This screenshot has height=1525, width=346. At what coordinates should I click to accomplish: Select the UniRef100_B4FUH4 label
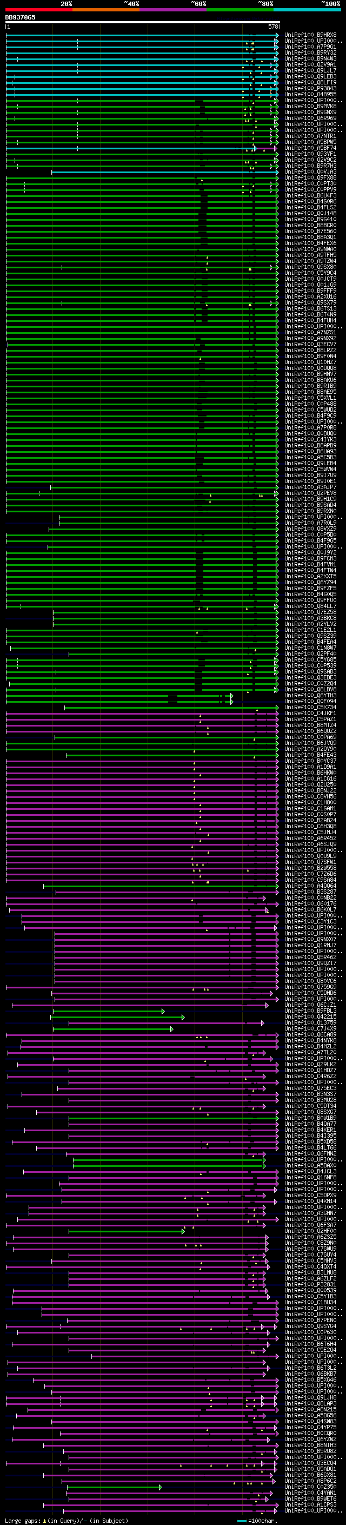tap(310, 320)
